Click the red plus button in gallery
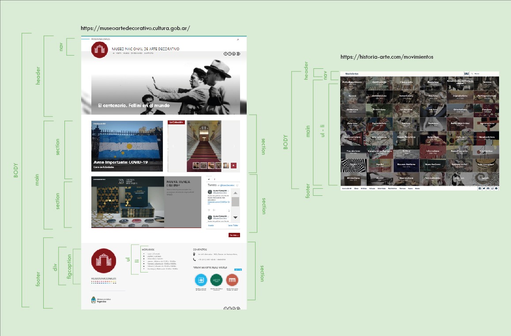The width and height of the screenshot is (511, 336). point(233,165)
